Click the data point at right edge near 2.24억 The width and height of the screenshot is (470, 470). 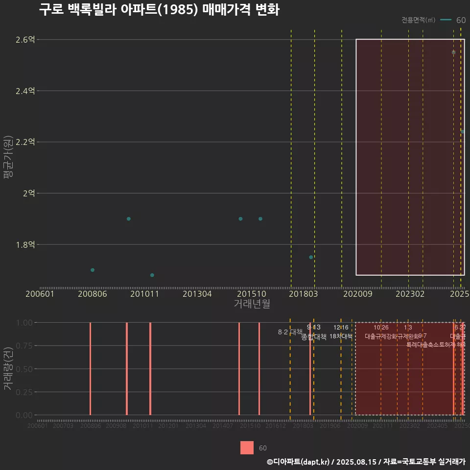point(463,132)
